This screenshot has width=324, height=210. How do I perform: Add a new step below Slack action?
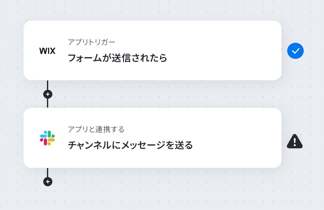(48, 182)
